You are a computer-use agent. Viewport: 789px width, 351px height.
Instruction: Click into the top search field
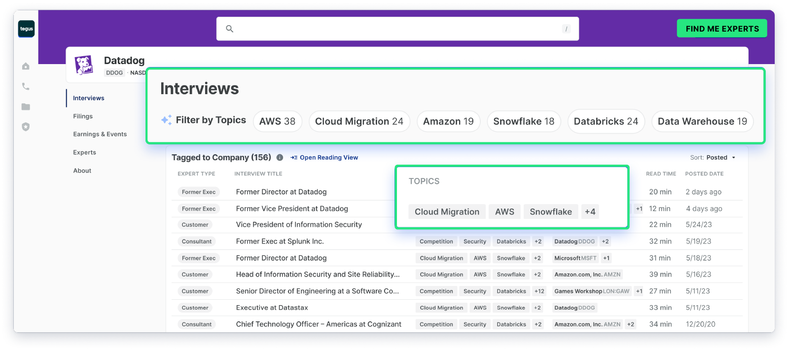click(397, 29)
